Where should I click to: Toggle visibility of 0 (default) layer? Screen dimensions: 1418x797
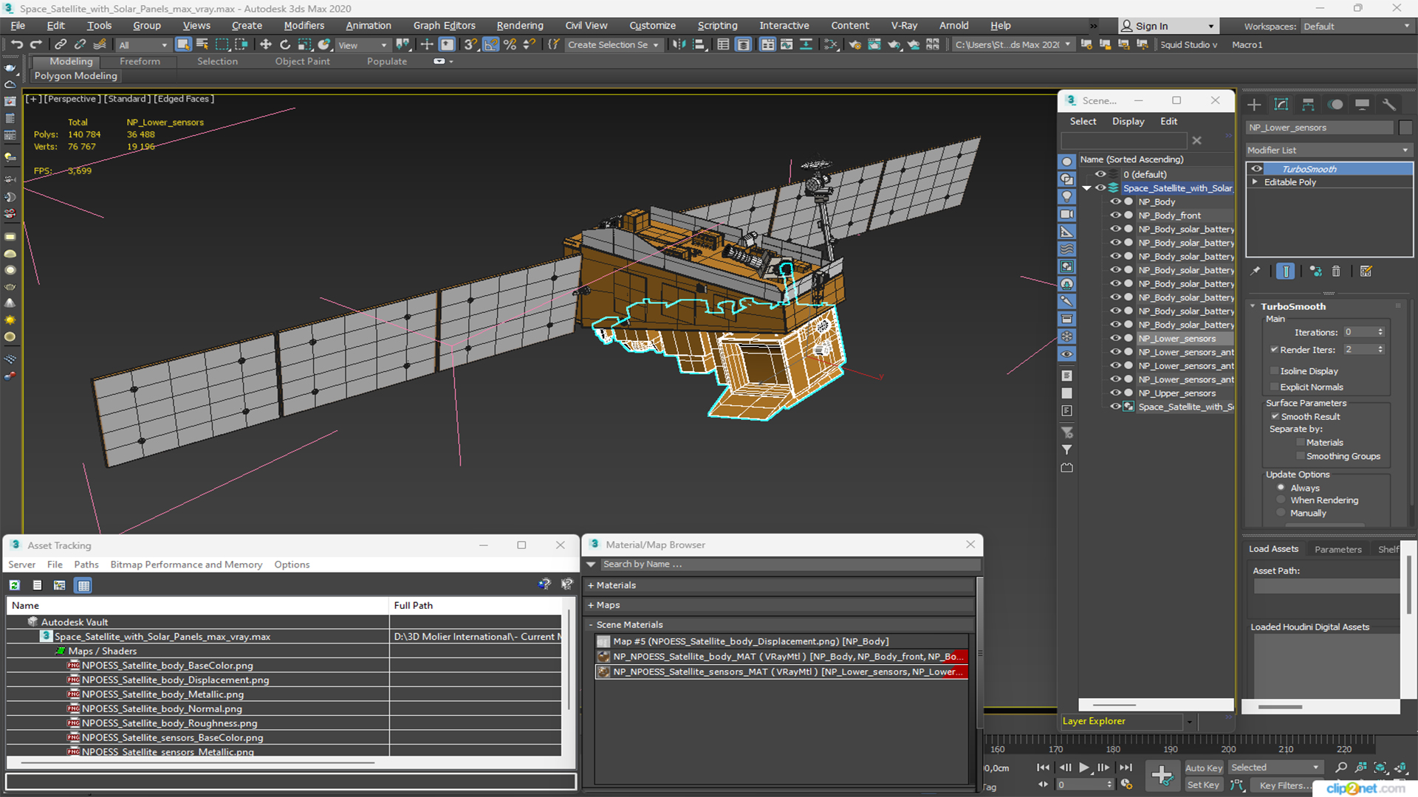tap(1100, 174)
